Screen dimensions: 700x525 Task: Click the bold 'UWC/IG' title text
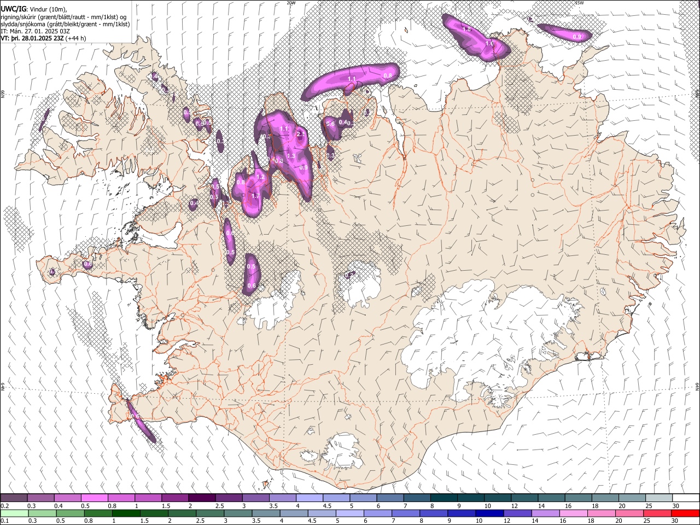[13, 9]
